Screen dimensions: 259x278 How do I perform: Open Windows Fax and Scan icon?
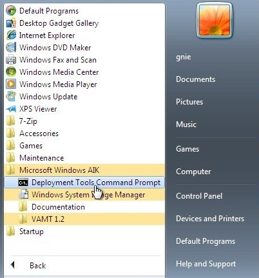pyautogui.click(x=11, y=60)
